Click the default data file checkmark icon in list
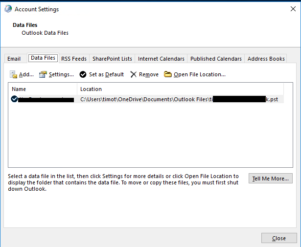301x247 pixels. pos(14,99)
